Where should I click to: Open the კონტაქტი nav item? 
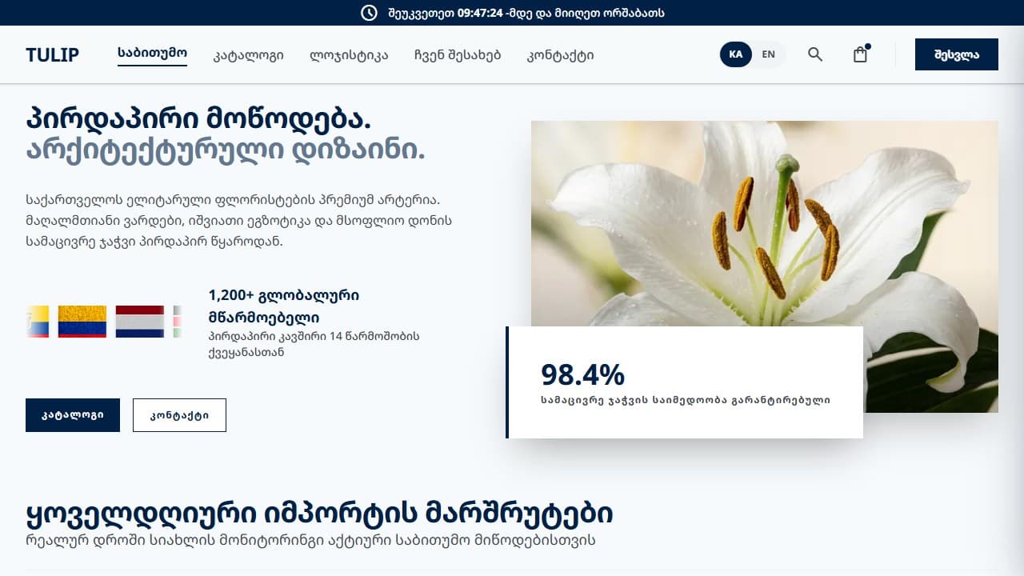[x=560, y=55]
